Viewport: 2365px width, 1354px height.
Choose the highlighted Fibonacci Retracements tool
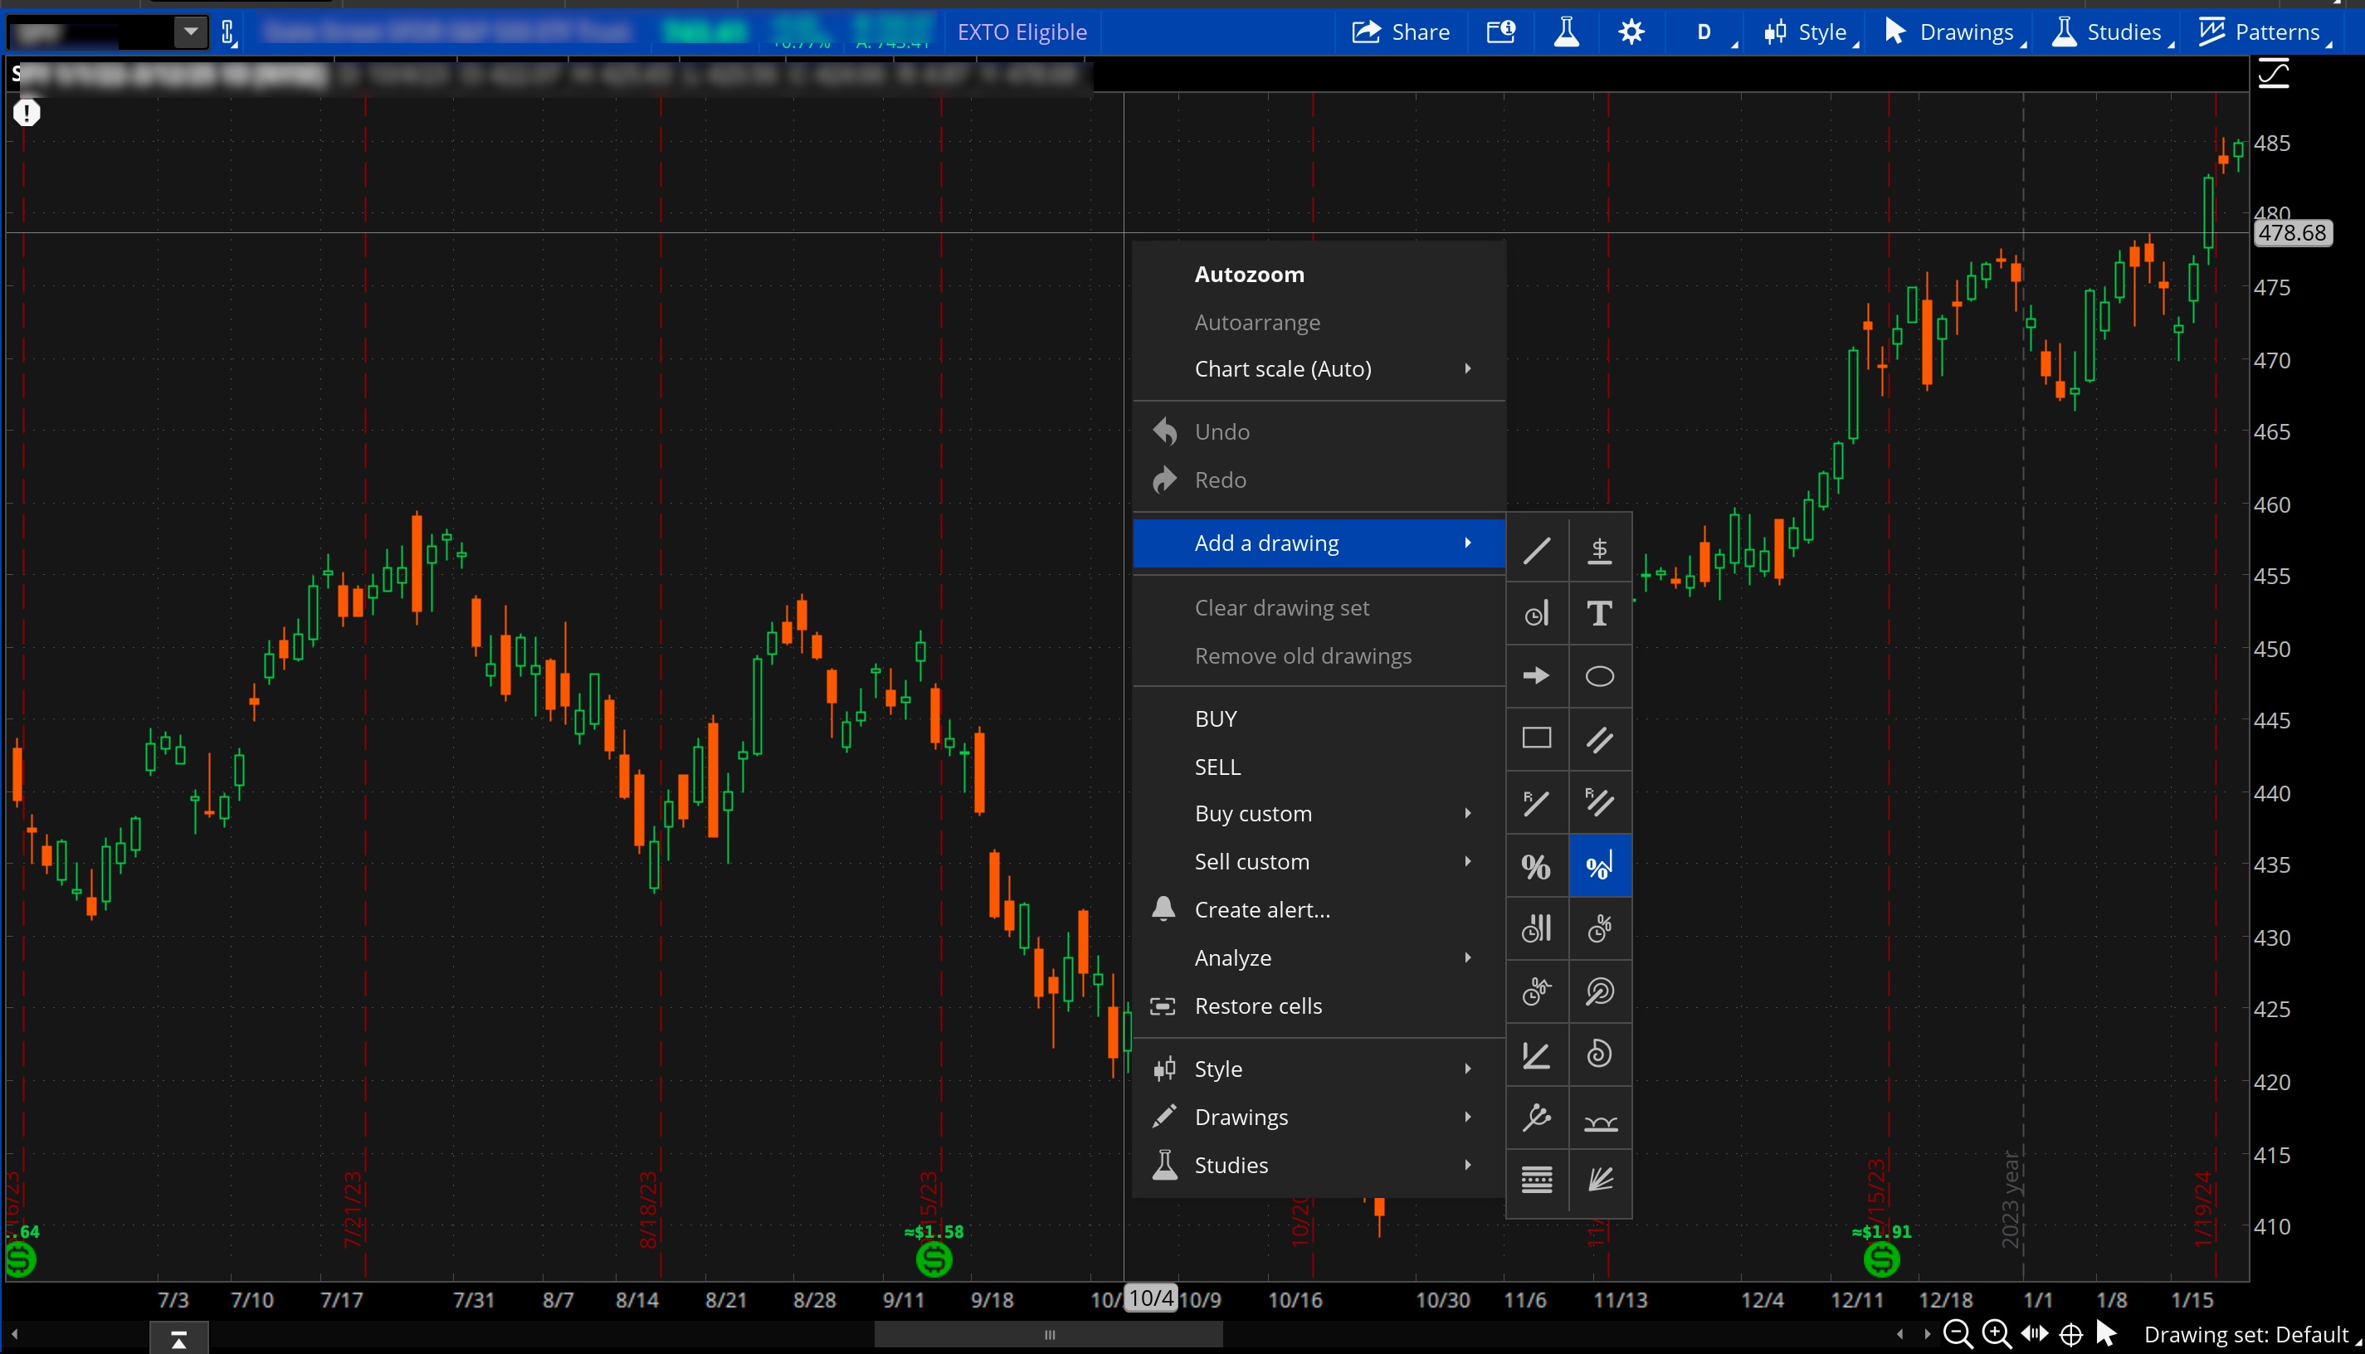(1600, 866)
